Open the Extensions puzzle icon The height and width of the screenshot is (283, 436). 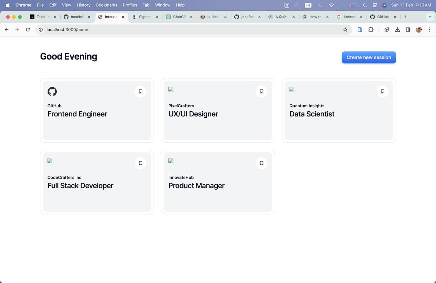[x=371, y=30]
